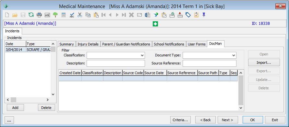
Task: Click the Save floppy disk icon
Action: click(23, 15)
